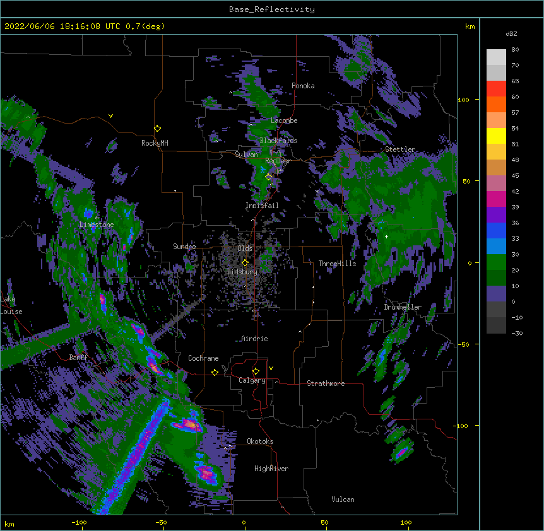
Task: Click the yellow diamond marker at RedDeer
Action: [x=268, y=177]
